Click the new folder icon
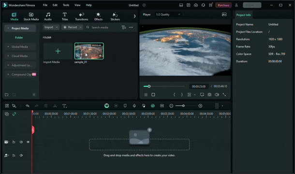This screenshot has height=174, width=295. (7, 95)
